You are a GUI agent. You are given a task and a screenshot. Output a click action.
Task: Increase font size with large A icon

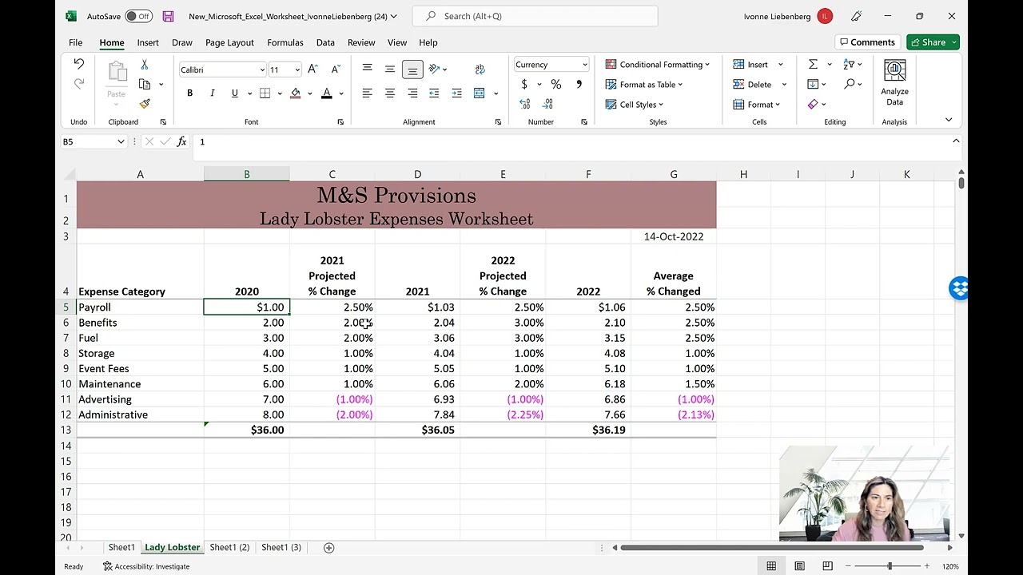pyautogui.click(x=312, y=69)
